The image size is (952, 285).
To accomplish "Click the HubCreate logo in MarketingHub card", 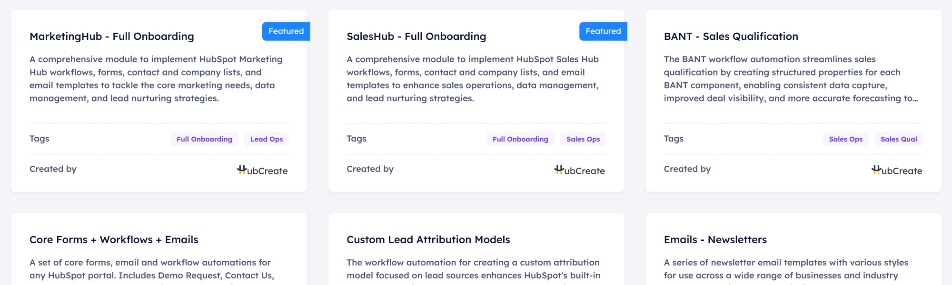I will pos(262,170).
